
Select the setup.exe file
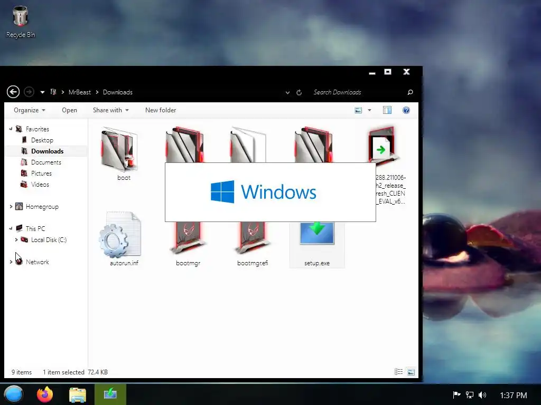[317, 244]
